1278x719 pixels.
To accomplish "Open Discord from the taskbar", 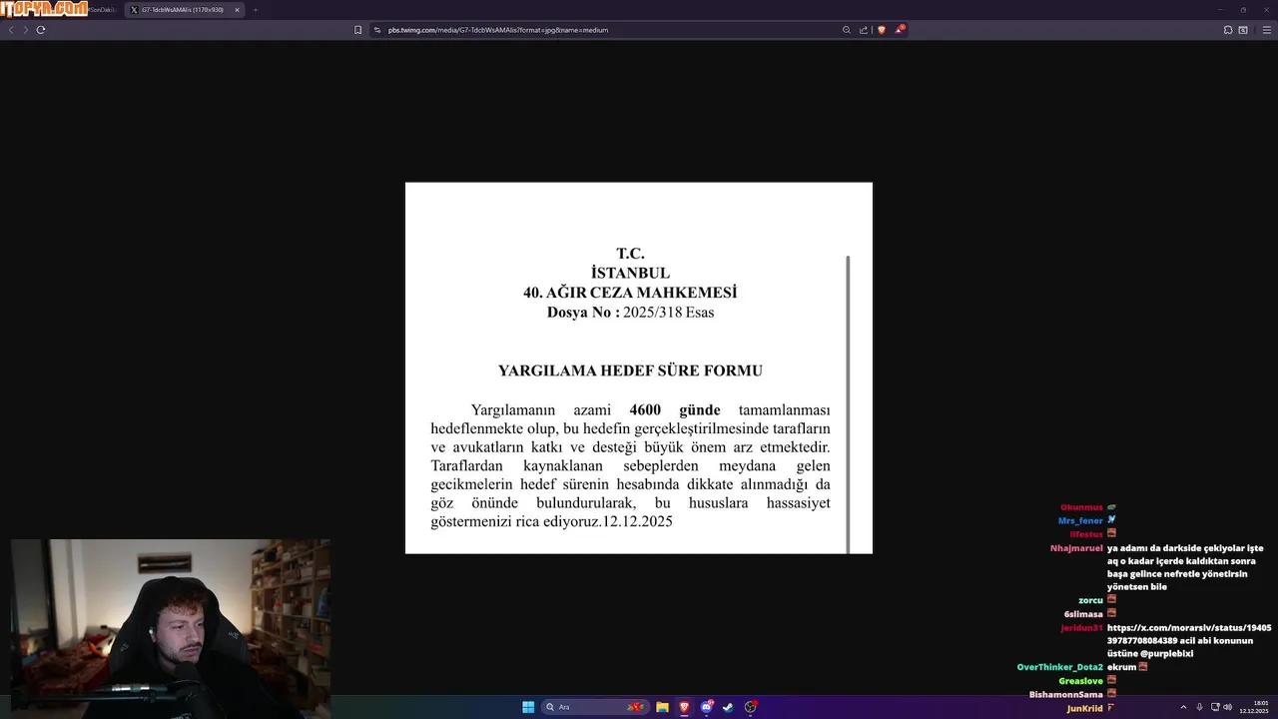I will pyautogui.click(x=707, y=707).
